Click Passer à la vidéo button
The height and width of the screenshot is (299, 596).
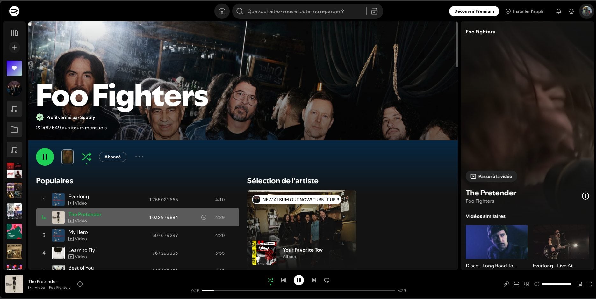[x=492, y=176]
